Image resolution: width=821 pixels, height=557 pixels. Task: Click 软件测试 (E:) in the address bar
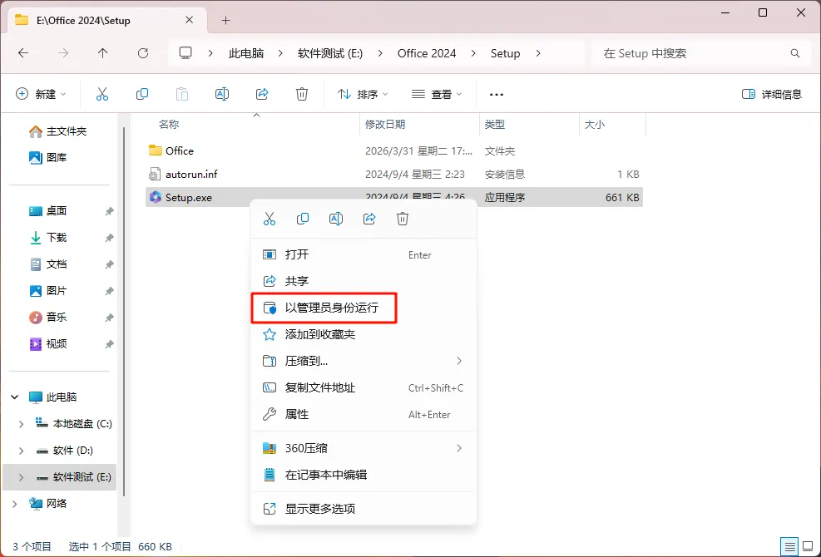click(x=330, y=53)
